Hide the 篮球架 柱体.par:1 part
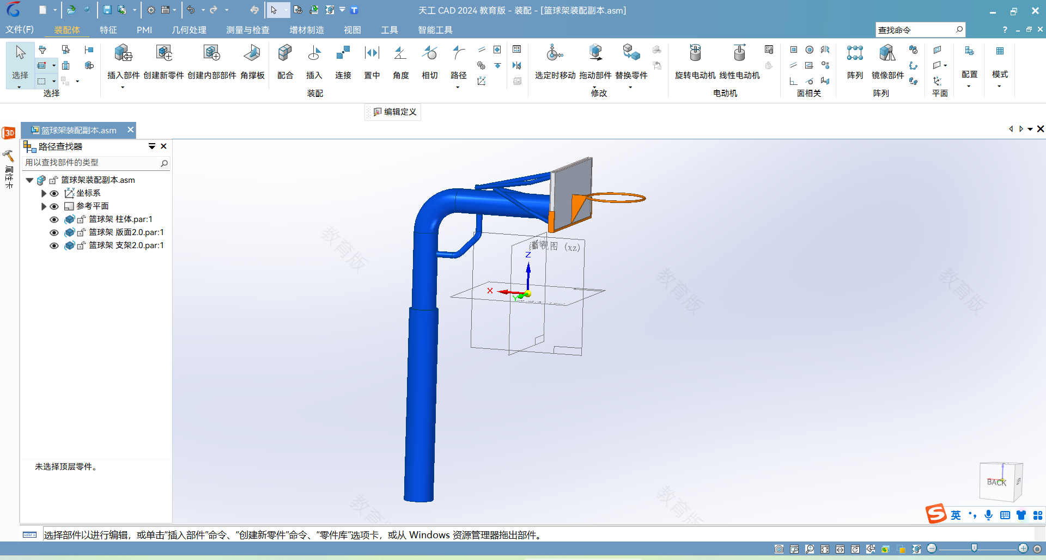The width and height of the screenshot is (1046, 560). point(54,219)
